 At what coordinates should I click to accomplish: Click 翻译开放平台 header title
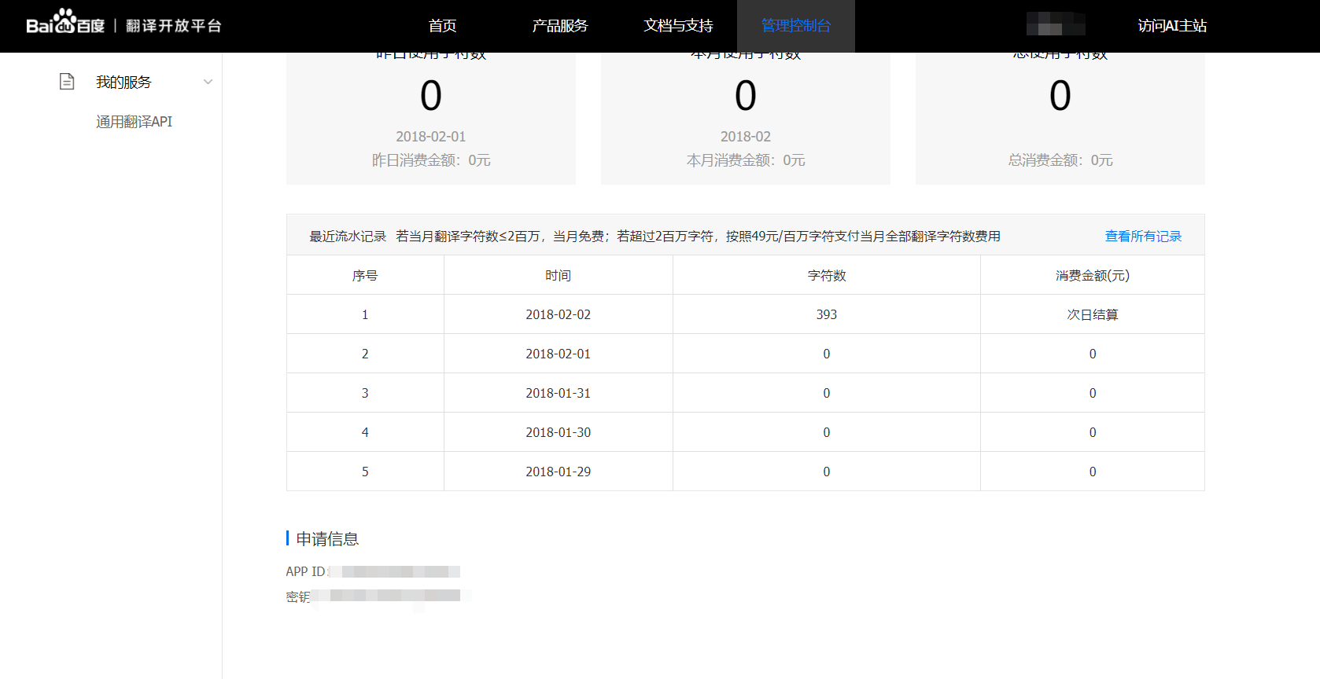tap(174, 26)
